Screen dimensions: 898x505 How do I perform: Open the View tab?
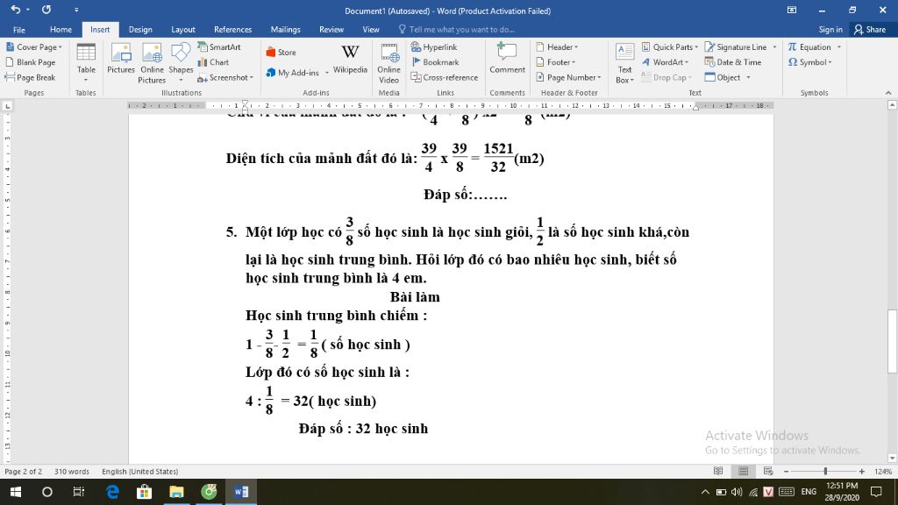371,29
